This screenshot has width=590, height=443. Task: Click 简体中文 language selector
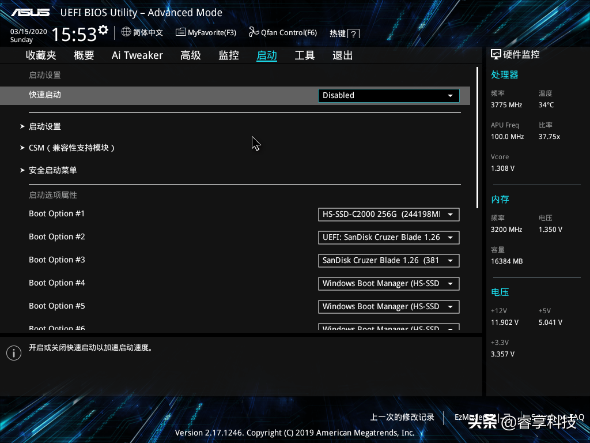148,32
